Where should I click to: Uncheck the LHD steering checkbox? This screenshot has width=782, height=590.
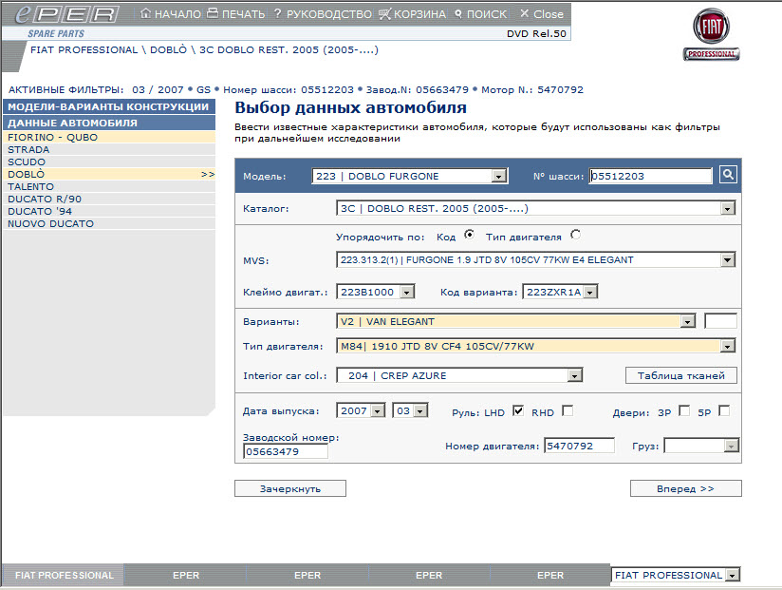click(x=518, y=410)
